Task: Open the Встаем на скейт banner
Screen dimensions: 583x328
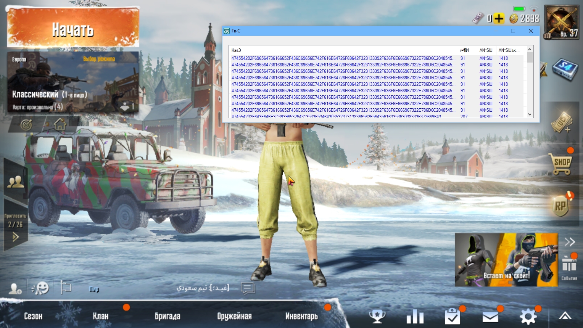Action: [506, 260]
